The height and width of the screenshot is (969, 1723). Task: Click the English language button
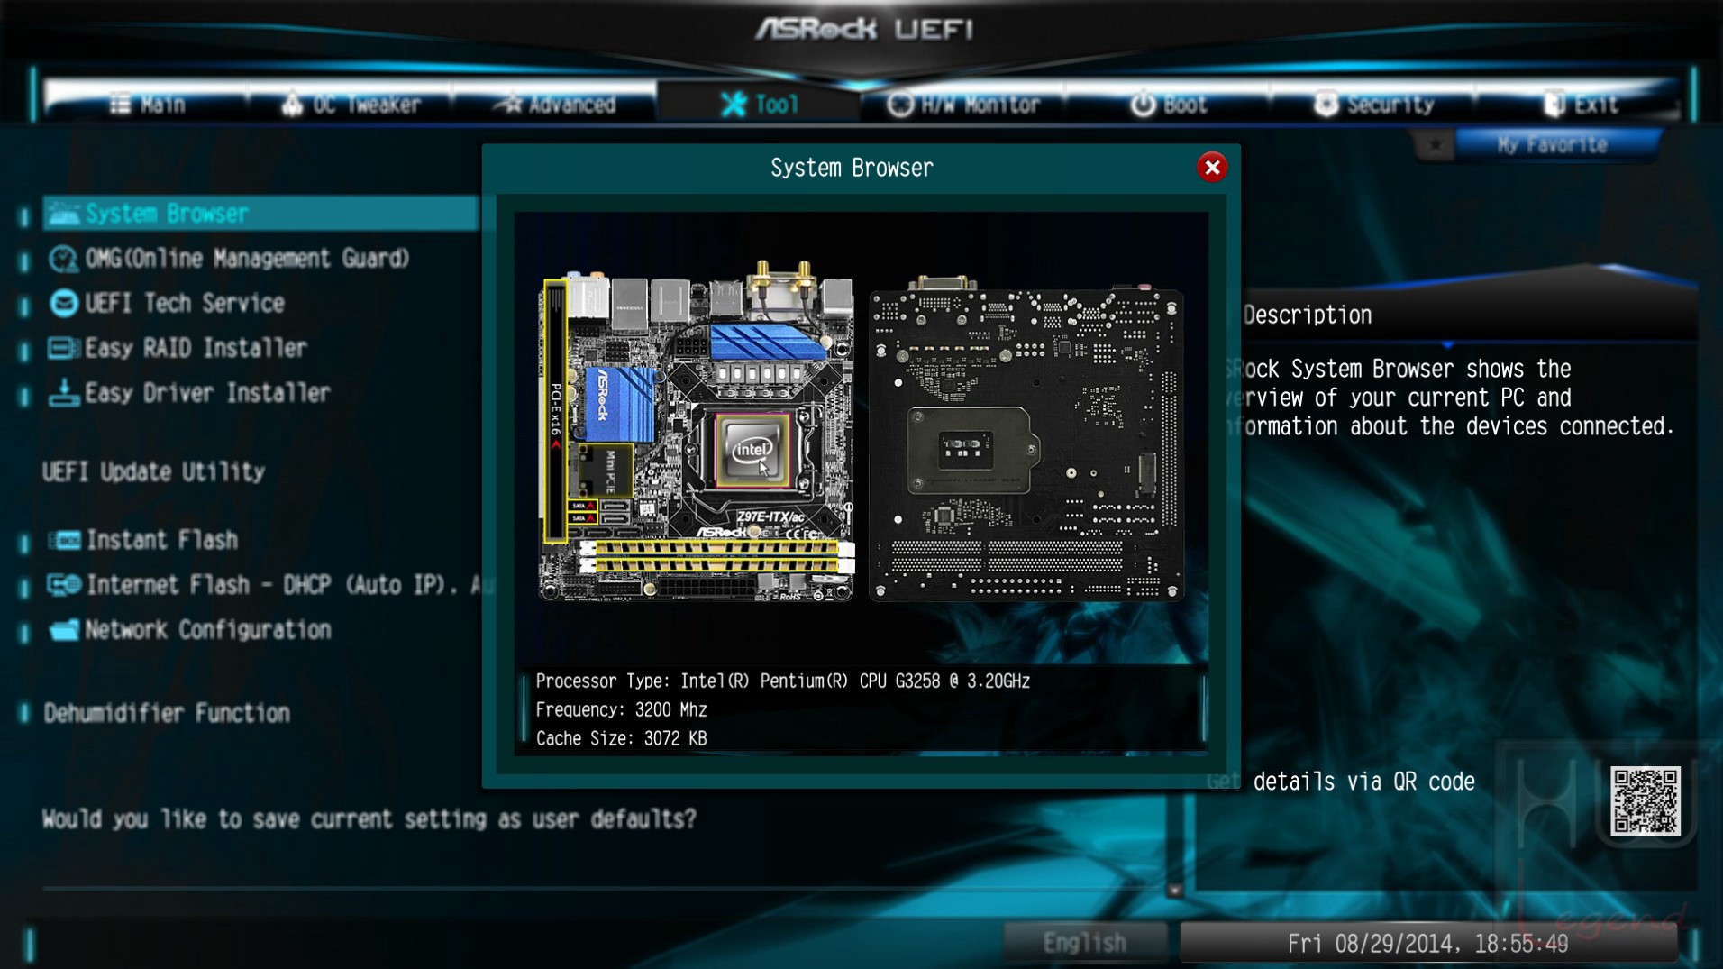click(x=1085, y=943)
